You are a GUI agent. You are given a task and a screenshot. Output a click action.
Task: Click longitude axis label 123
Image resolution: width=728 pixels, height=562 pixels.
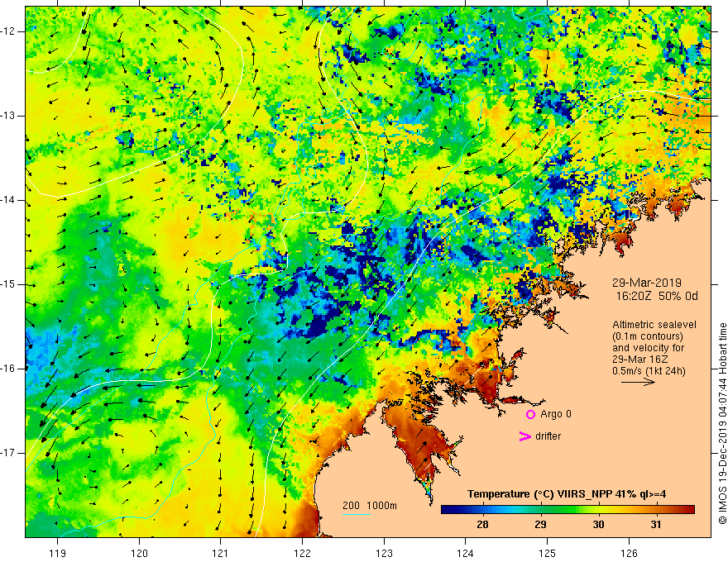tap(384, 553)
